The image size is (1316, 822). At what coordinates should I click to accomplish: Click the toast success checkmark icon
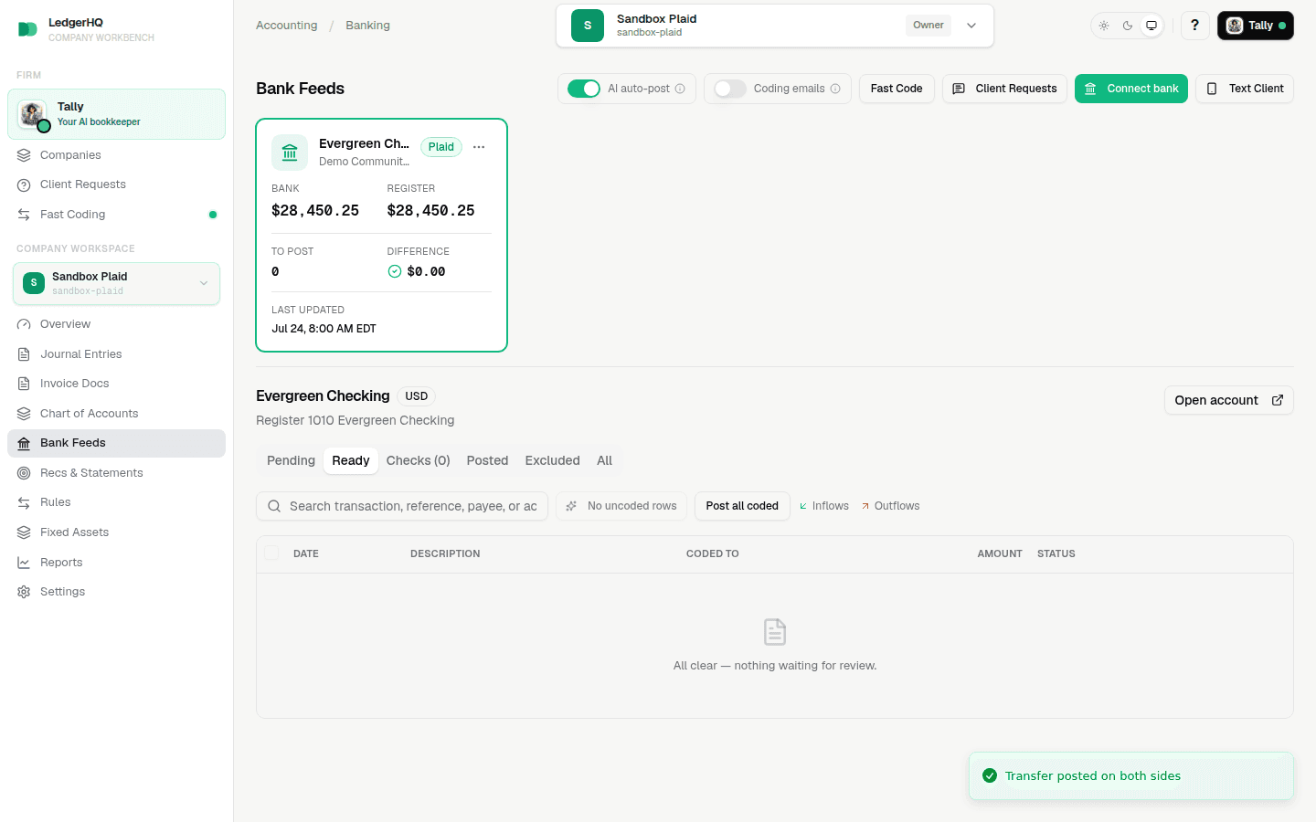pos(990,775)
